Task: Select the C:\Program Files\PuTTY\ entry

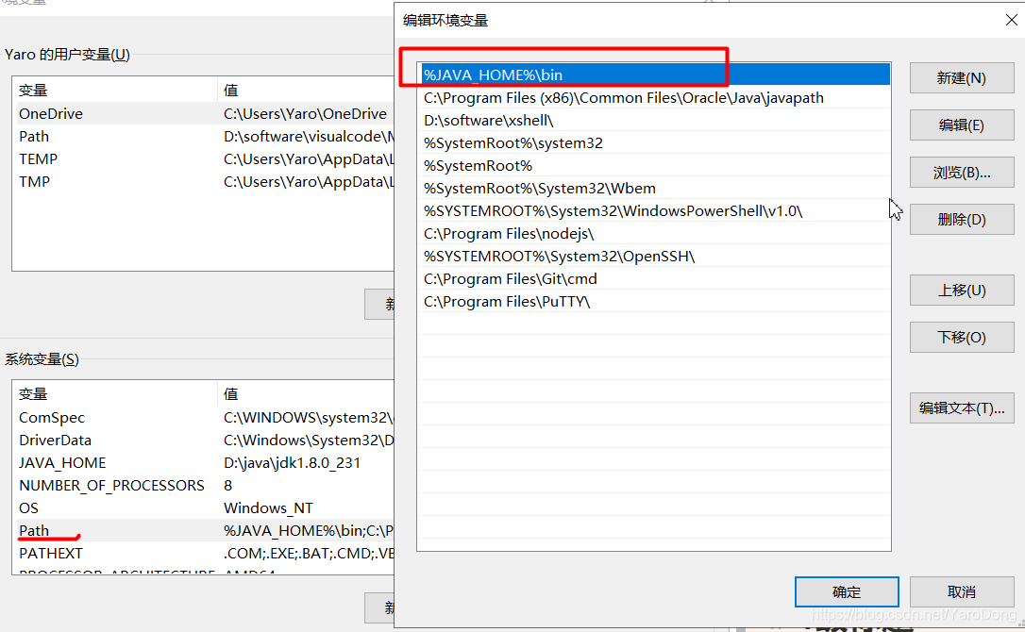Action: [x=654, y=301]
